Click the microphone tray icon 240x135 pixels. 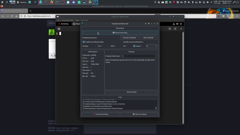point(200,2)
